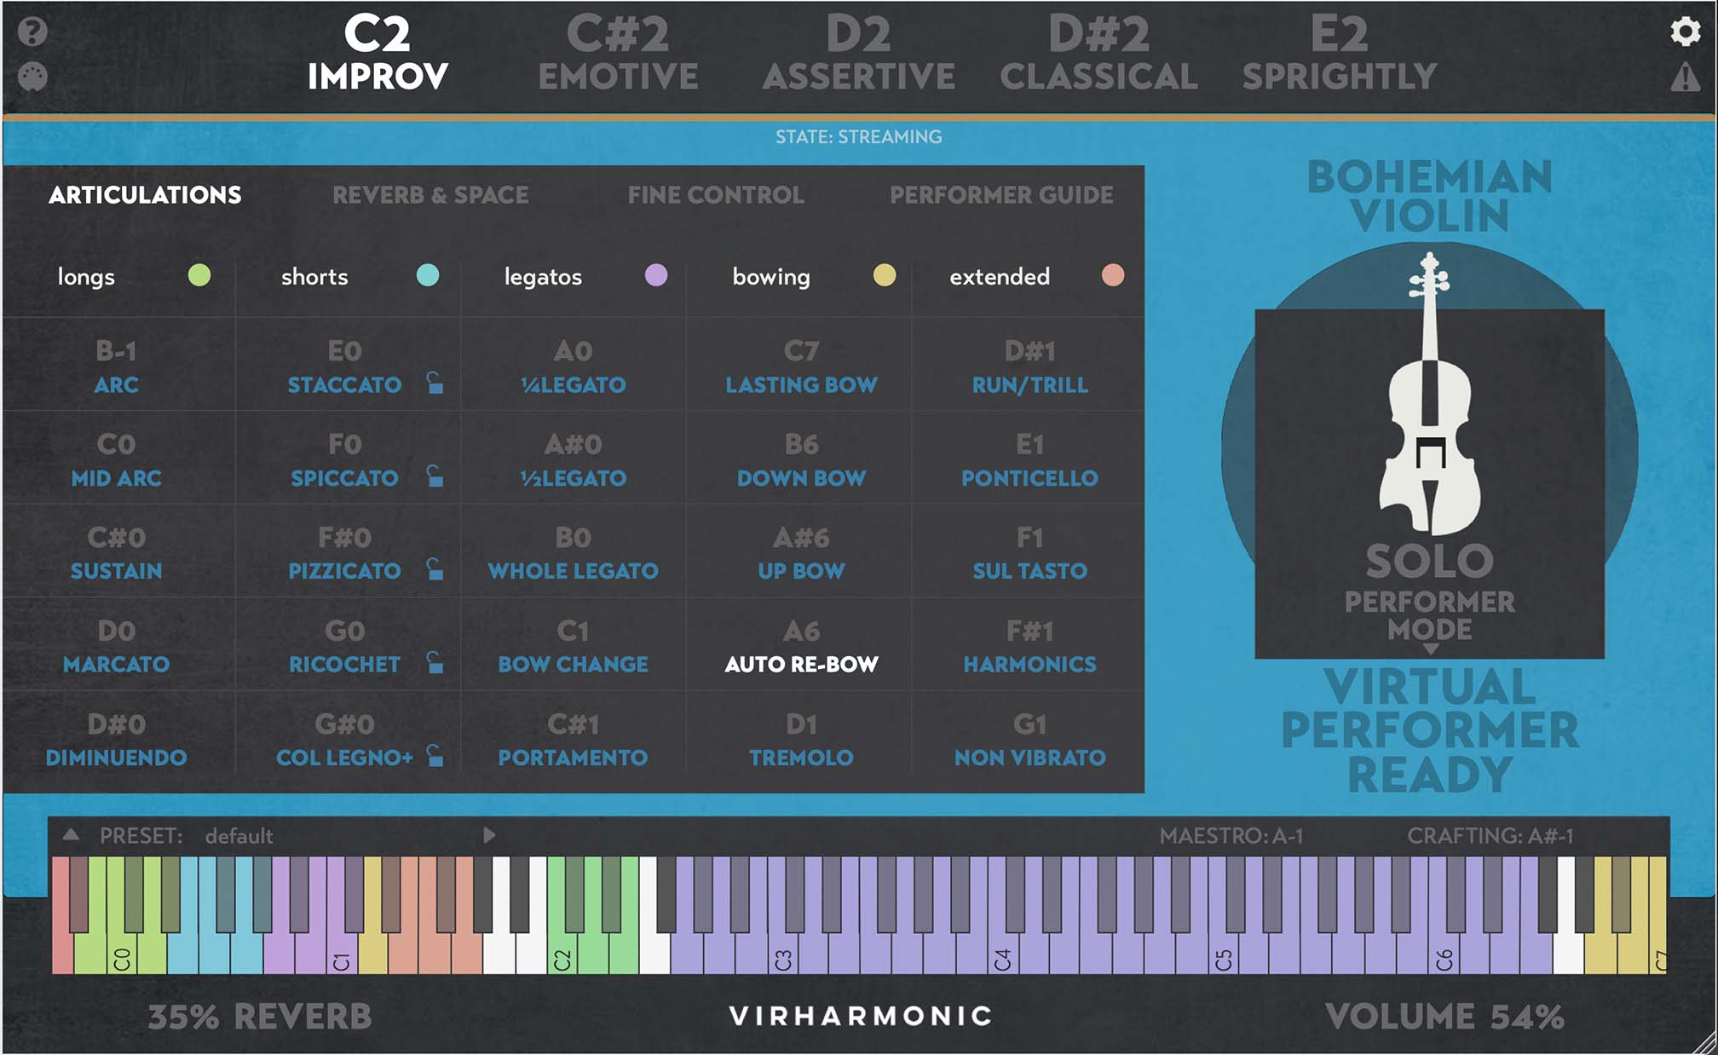Click the lock icon next to Staccato
This screenshot has height=1055, width=1718.
(x=435, y=383)
